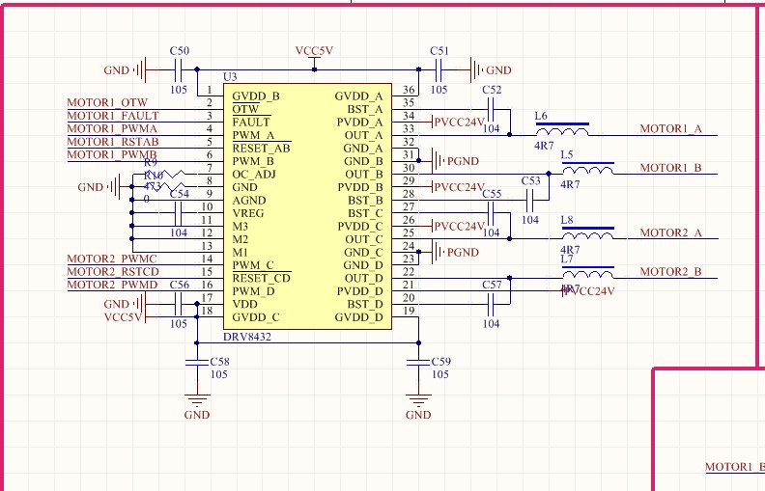Select the GVDD_D pin name
The image size is (765, 491).
pyautogui.click(x=358, y=317)
